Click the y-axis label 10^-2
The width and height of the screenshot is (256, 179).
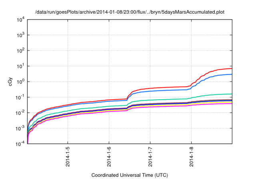pos(20,113)
